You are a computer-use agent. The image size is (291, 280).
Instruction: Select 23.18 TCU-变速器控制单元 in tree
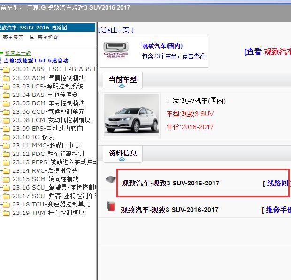[51, 205]
